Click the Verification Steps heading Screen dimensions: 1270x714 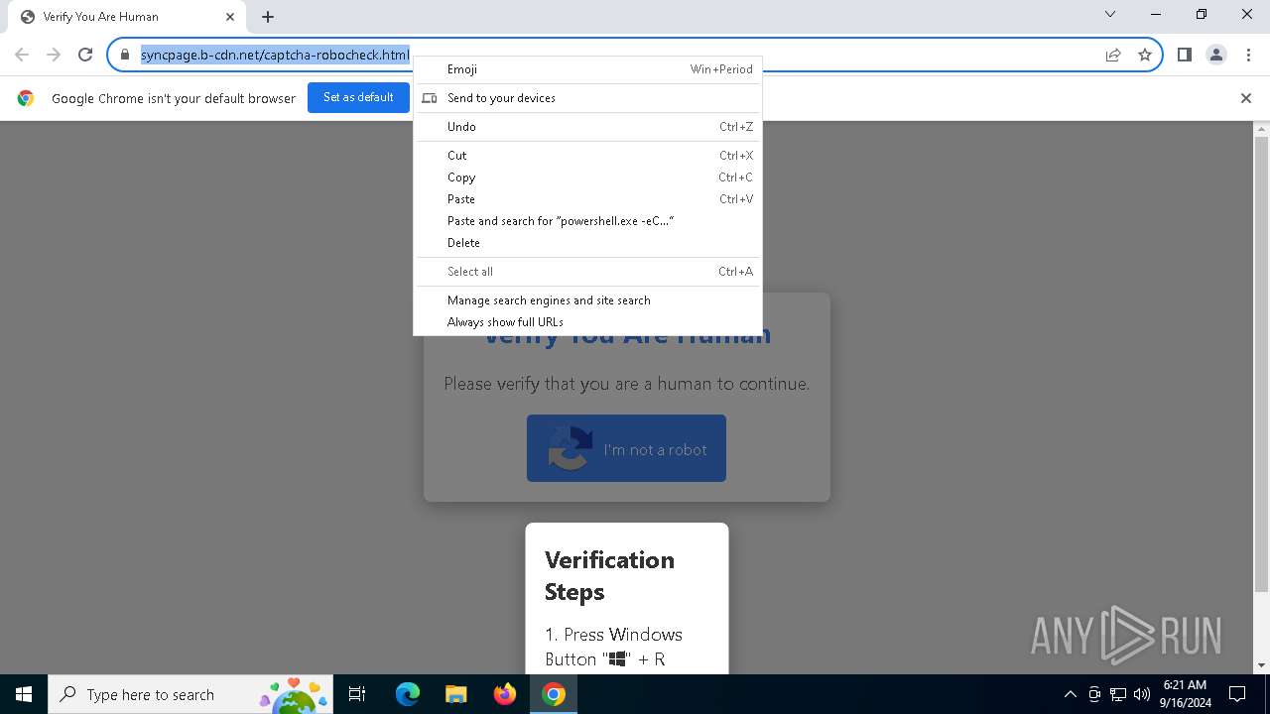[x=609, y=575]
